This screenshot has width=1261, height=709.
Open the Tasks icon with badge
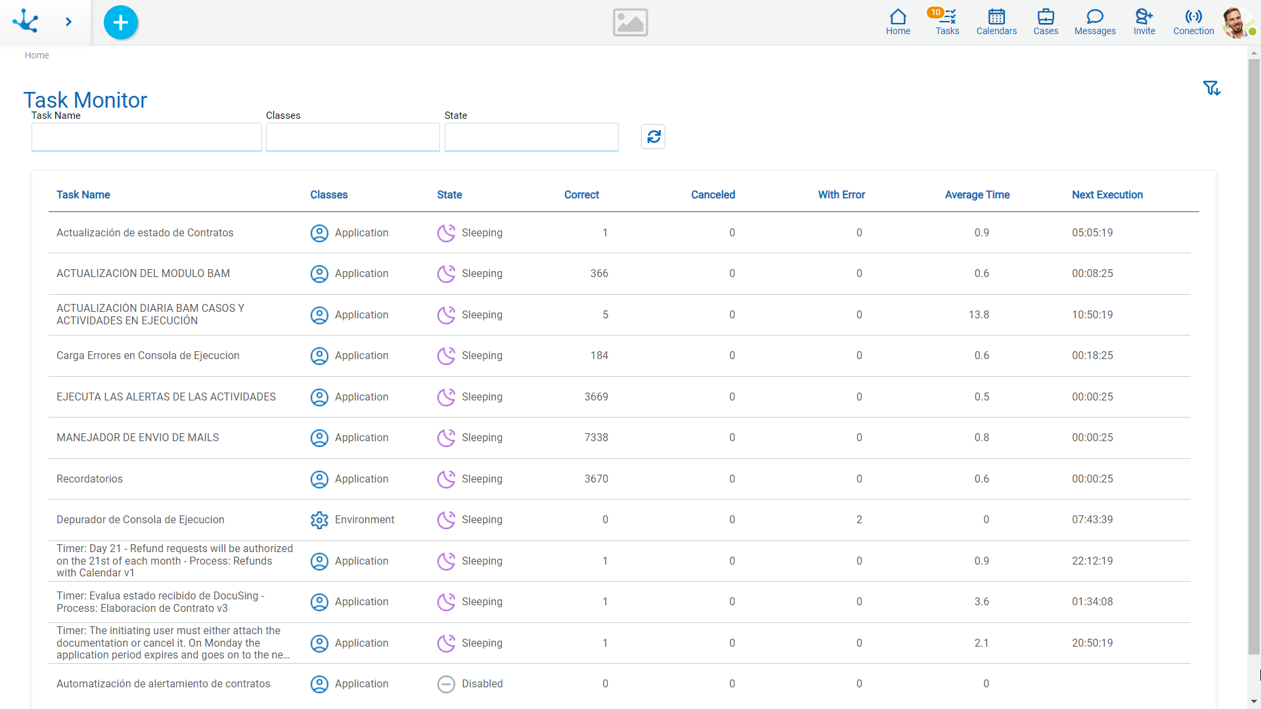946,22
